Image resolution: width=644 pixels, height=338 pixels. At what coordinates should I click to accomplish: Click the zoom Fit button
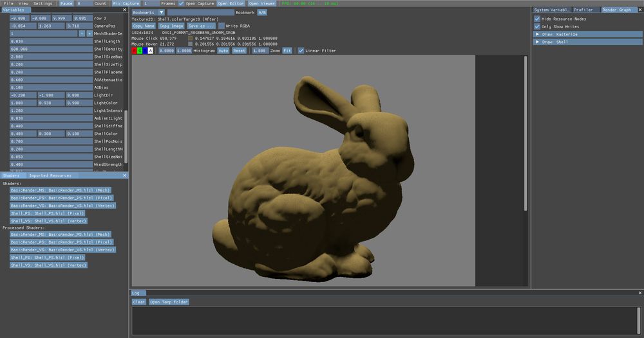coord(287,50)
